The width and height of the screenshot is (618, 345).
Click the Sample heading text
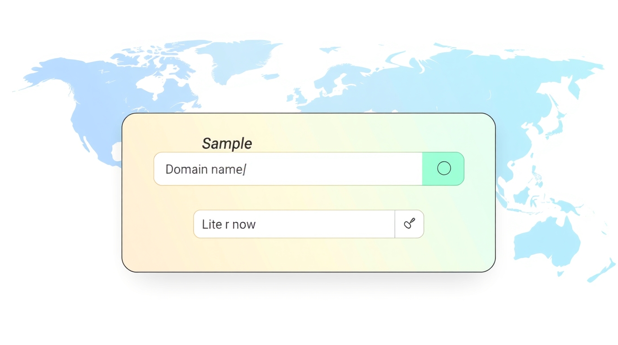pos(227,143)
